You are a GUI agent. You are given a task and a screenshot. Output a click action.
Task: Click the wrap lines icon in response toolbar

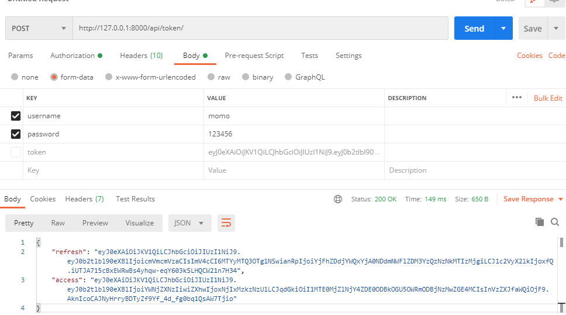[x=226, y=223]
